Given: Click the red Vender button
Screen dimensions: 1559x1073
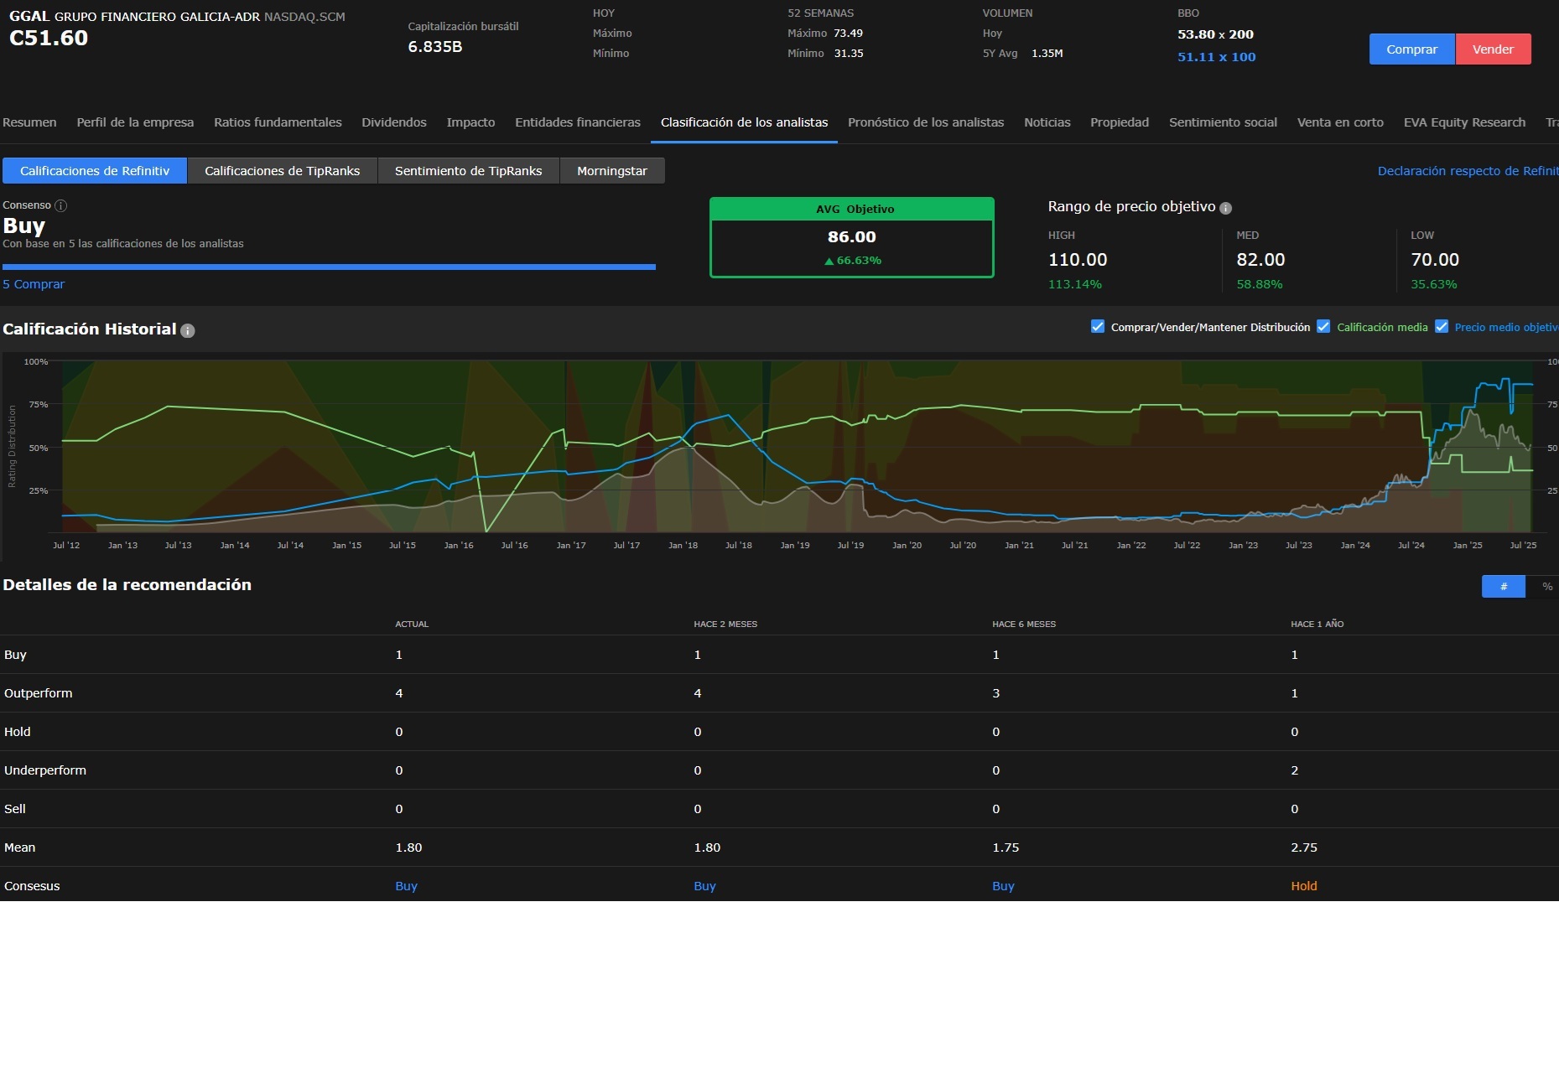Looking at the screenshot, I should pos(1493,49).
